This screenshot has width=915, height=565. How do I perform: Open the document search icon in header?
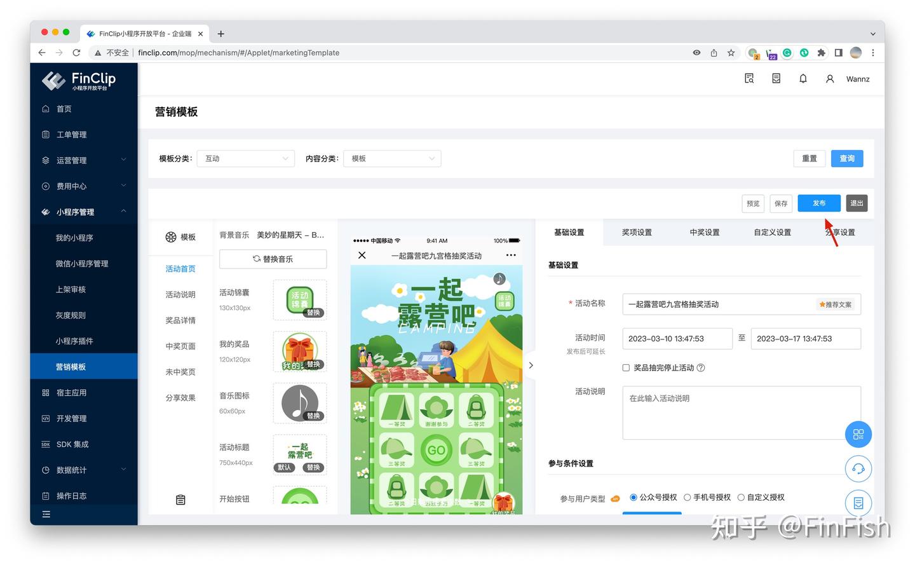(x=749, y=79)
